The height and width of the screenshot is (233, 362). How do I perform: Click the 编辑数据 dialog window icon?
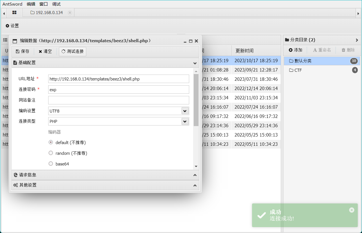(15, 41)
